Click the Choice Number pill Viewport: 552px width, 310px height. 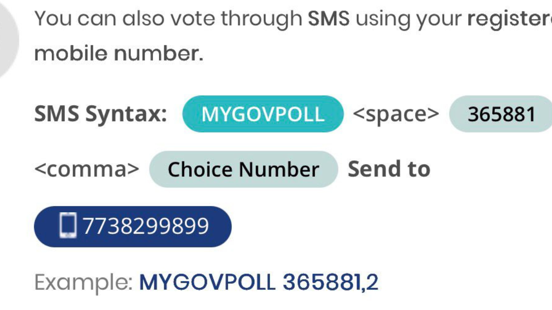click(243, 169)
